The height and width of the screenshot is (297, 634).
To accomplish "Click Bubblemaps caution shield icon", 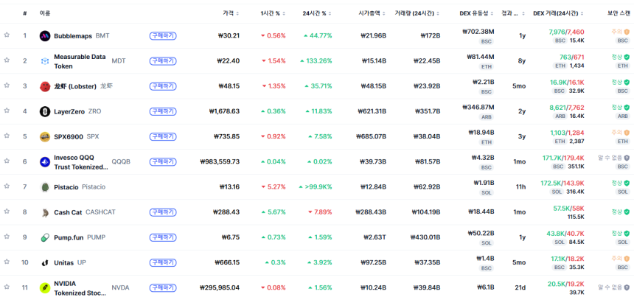I will pos(627,32).
